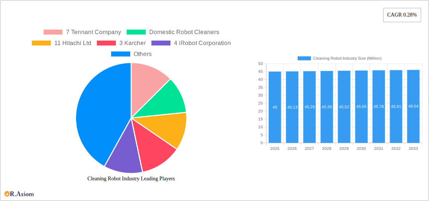This screenshot has height=201, width=429.
Task: Toggle the Domestic Robot Cleaners legend entry
Action: [173, 32]
